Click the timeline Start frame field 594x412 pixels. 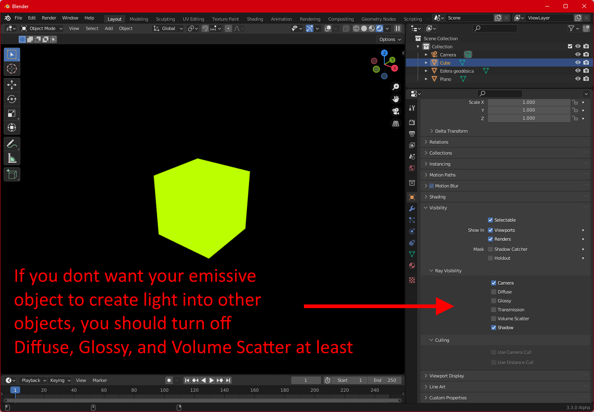pos(350,380)
